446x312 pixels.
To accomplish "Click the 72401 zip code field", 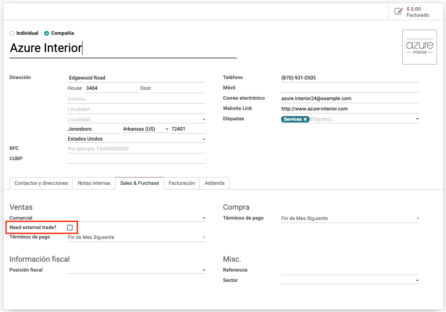I will coord(188,129).
